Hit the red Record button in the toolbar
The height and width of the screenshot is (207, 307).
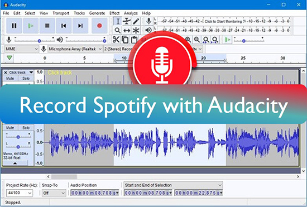pyautogui.click(x=99, y=26)
